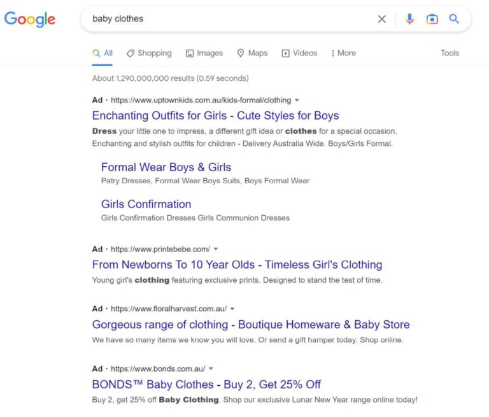
Task: Expand the dropdown arrow beside the uptownkids.com.au URL
Action: pyautogui.click(x=297, y=101)
